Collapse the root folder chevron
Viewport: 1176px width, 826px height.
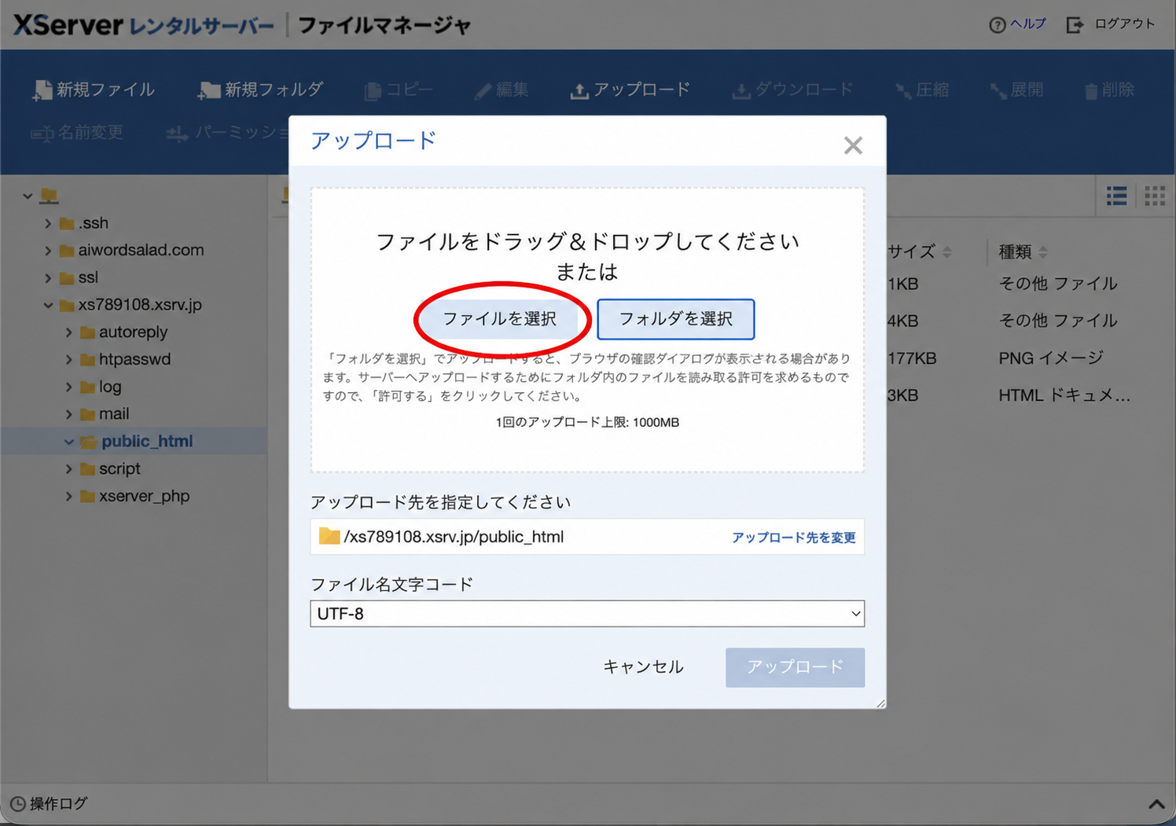pyautogui.click(x=28, y=196)
